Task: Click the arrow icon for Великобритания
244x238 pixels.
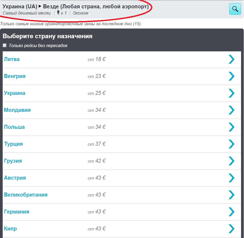Action: click(231, 195)
